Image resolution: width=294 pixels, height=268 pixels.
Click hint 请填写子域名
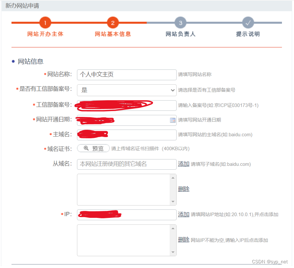click(x=221, y=164)
